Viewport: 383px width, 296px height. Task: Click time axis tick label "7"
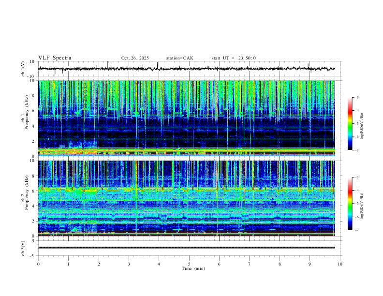pyautogui.click(x=250, y=264)
